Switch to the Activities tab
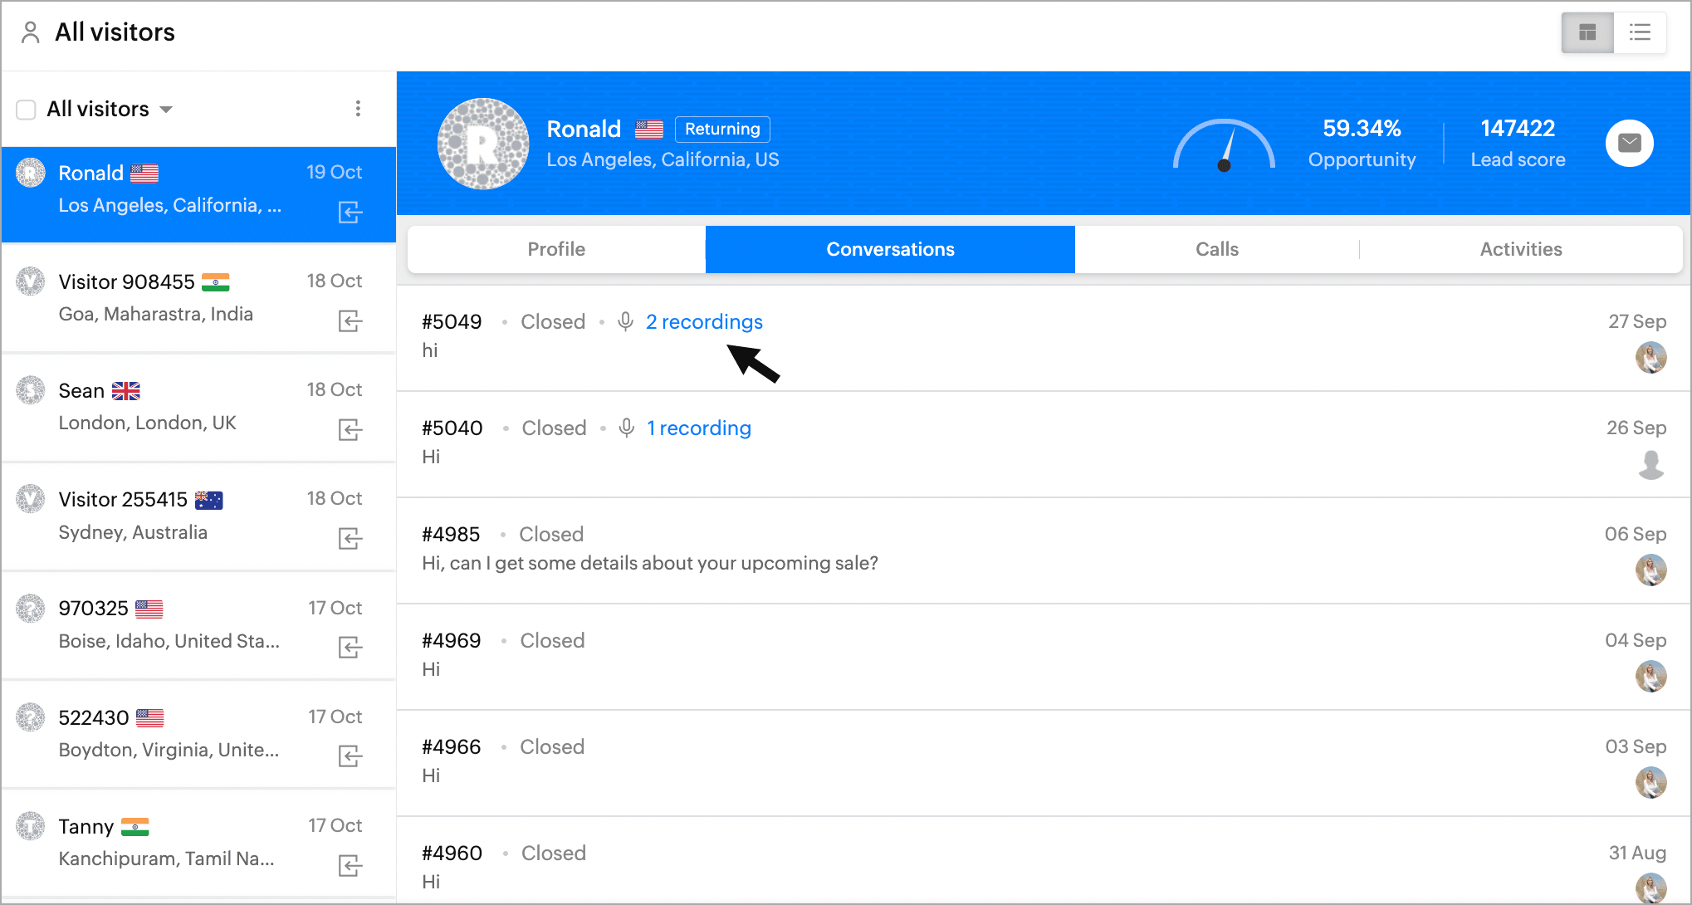The width and height of the screenshot is (1692, 905). 1520,249
